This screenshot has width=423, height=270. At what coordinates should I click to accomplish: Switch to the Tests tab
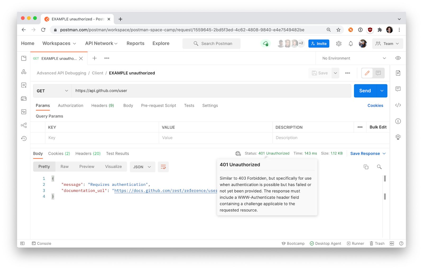click(189, 105)
